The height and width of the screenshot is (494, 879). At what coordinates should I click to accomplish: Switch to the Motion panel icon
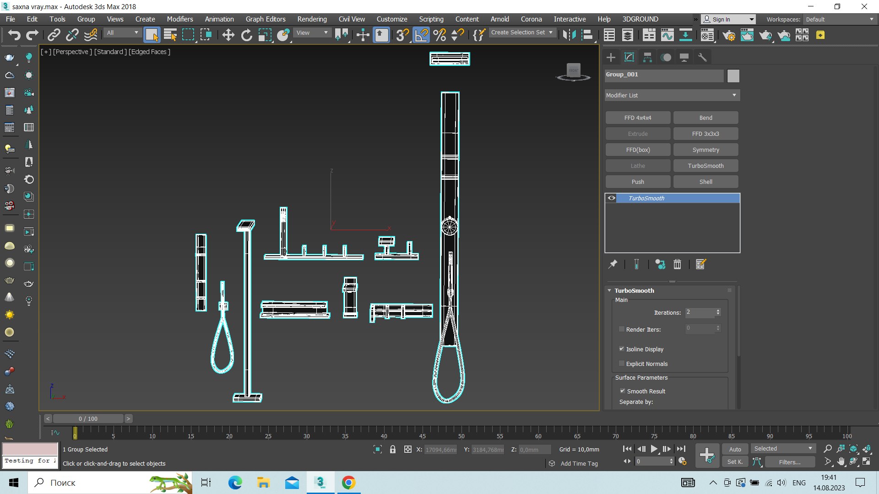click(x=666, y=57)
